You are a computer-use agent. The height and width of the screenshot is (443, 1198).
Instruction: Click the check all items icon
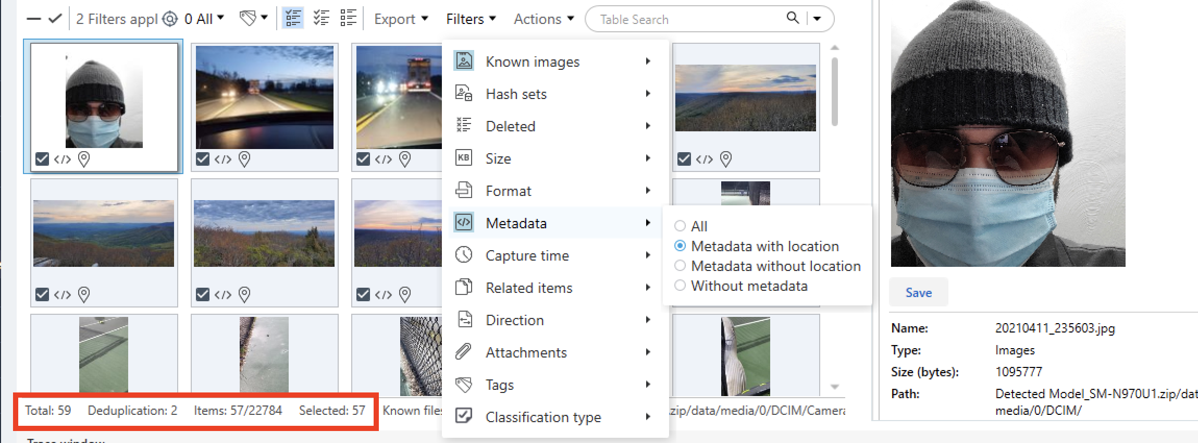[x=55, y=19]
